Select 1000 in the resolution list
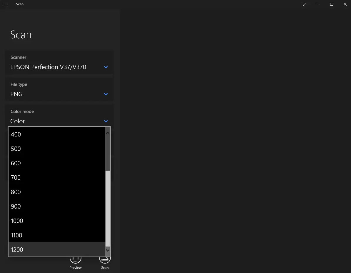Image resolution: width=351 pixels, height=273 pixels. point(57,221)
